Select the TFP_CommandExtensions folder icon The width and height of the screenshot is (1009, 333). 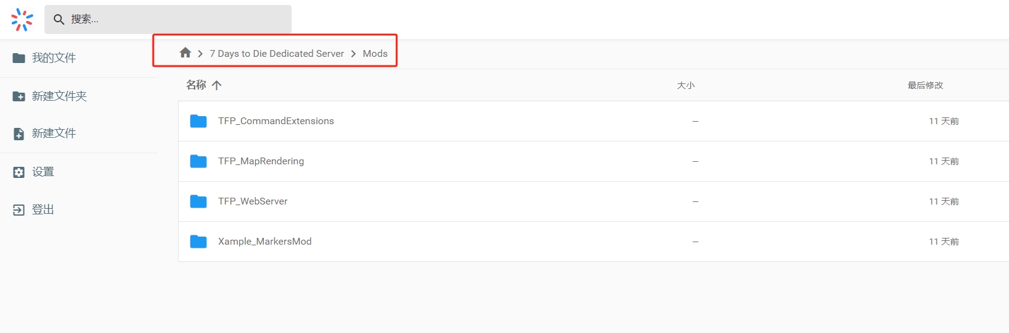(198, 121)
